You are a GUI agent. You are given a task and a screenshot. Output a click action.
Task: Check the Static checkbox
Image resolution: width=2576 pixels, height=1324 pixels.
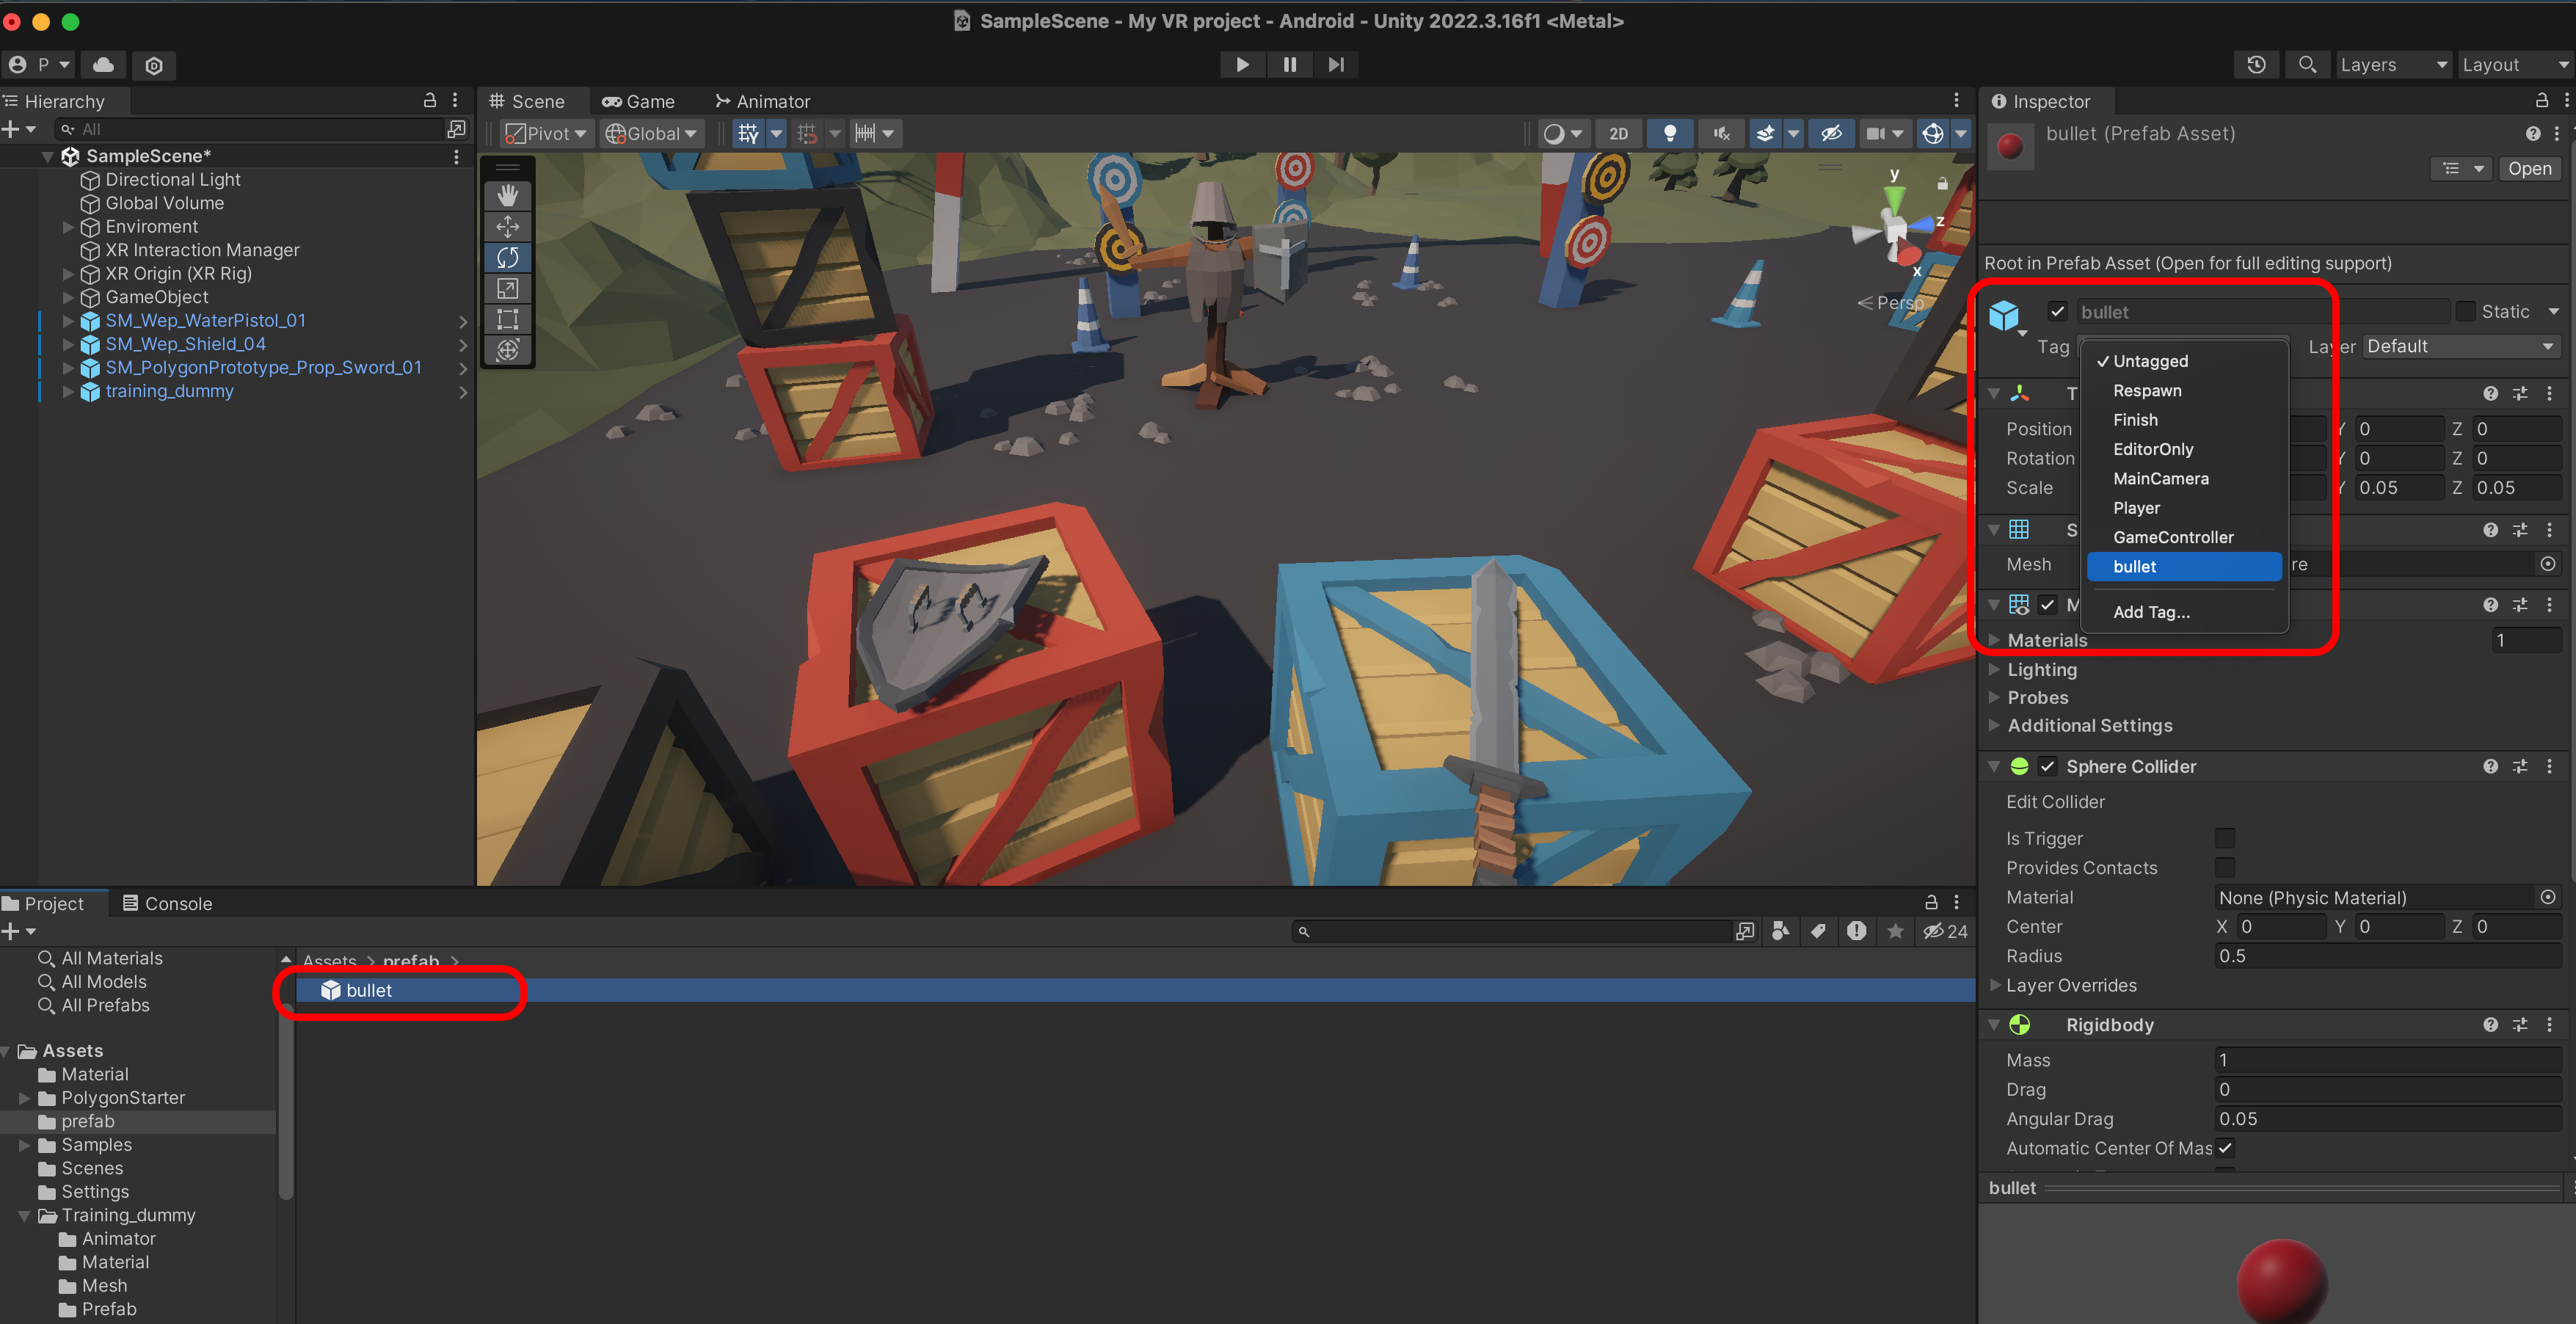pyautogui.click(x=2465, y=311)
